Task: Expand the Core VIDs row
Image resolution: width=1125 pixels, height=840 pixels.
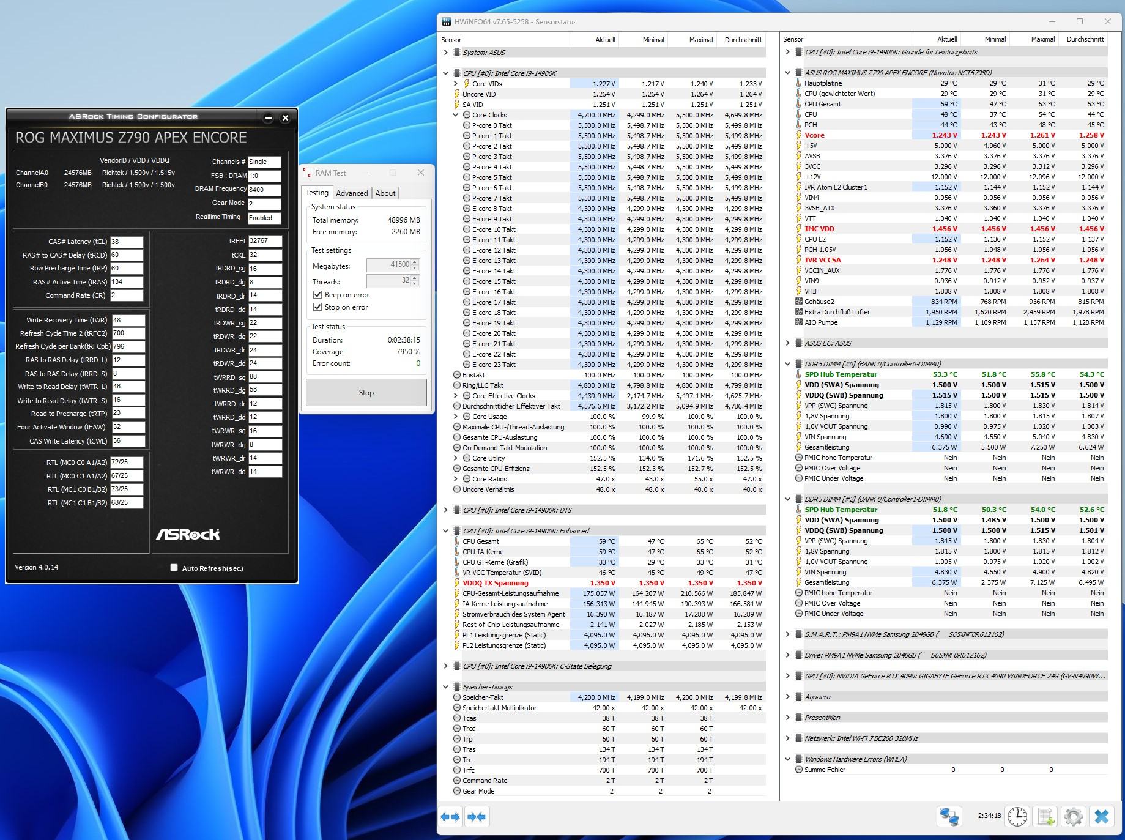Action: pyautogui.click(x=455, y=84)
